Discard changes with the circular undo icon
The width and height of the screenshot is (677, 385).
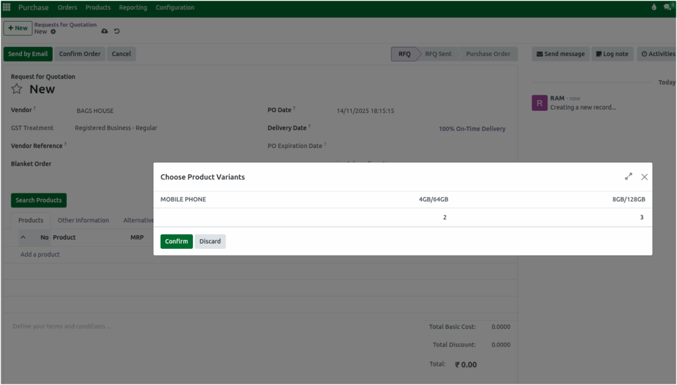pos(117,31)
